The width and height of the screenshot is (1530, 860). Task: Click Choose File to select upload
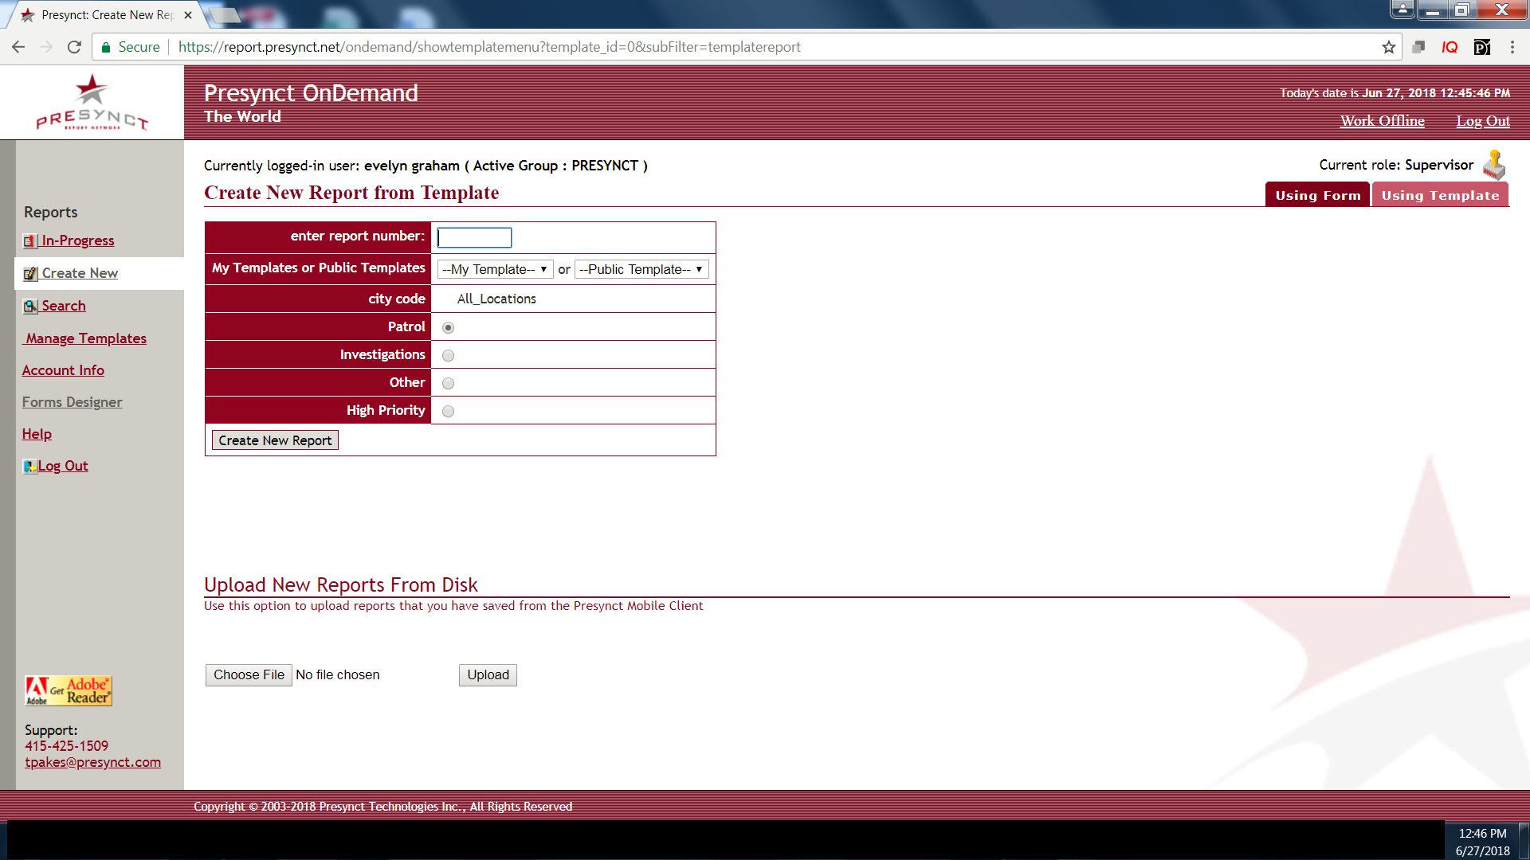(x=249, y=675)
